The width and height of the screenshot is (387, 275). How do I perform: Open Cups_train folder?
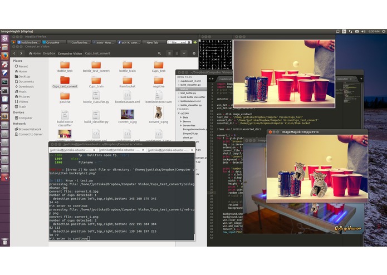pos(96,82)
